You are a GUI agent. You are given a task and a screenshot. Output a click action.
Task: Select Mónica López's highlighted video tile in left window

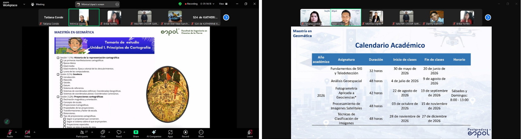[84, 17]
